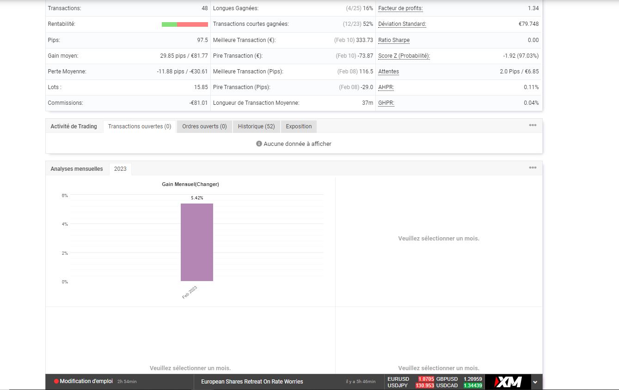Open the Ordres ouverts (0) tab
619x390 pixels.
click(204, 126)
